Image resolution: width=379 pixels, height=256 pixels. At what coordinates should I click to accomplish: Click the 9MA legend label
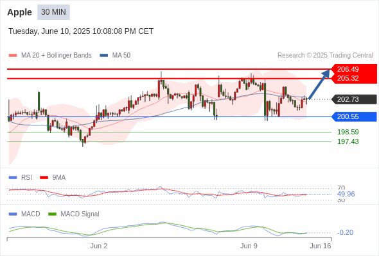[58, 178]
